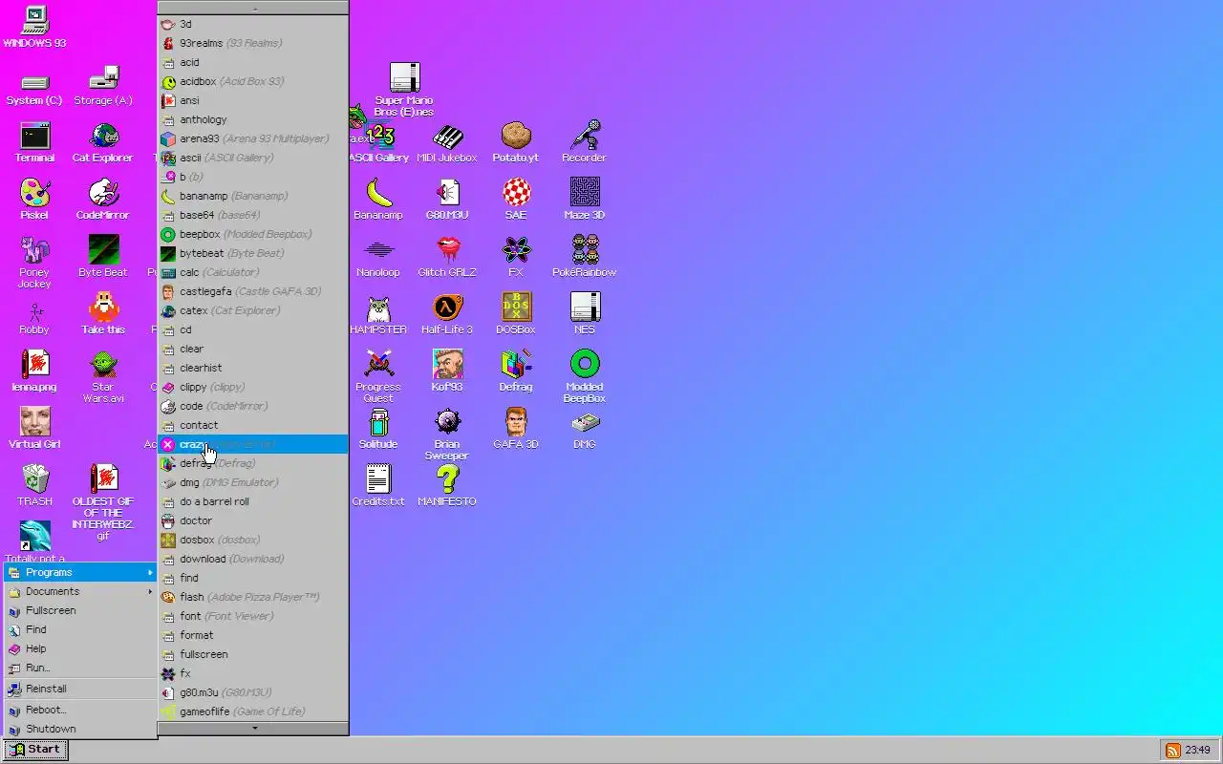Viewport: 1223px width, 764px height.
Task: Open Progress Quest desktop icon
Action: tap(378, 377)
